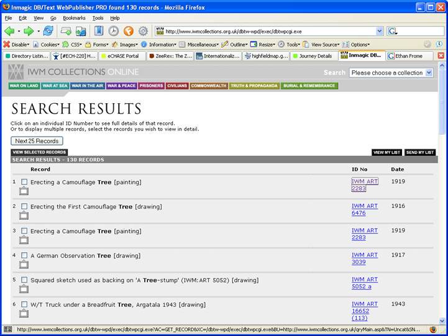
Task: Click the IWM Collections logo
Action: click(16, 71)
